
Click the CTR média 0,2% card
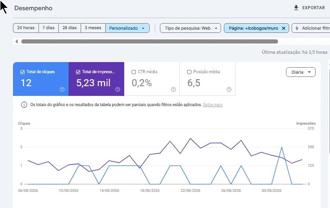click(152, 79)
